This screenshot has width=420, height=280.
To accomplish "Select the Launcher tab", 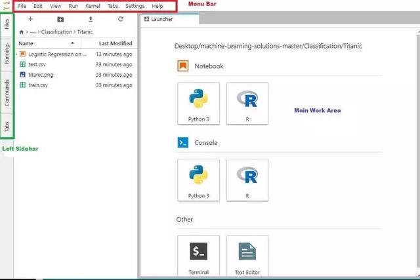I will coord(170,19).
